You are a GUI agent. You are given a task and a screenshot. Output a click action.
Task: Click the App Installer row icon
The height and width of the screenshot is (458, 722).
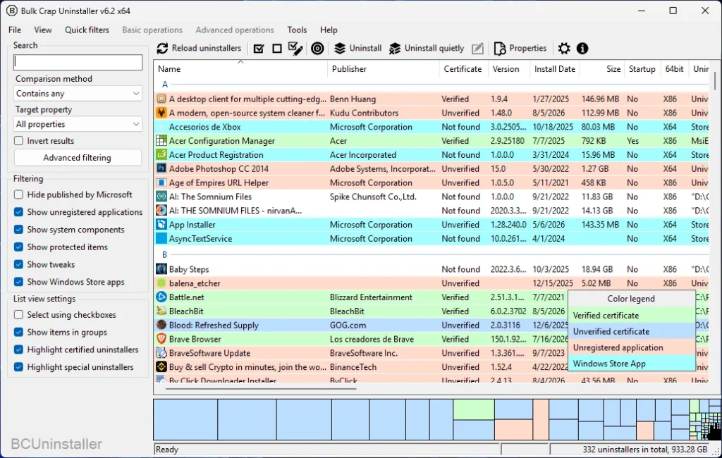point(161,224)
